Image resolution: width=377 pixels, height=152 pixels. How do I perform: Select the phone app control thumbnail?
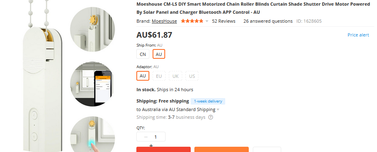click(x=93, y=84)
